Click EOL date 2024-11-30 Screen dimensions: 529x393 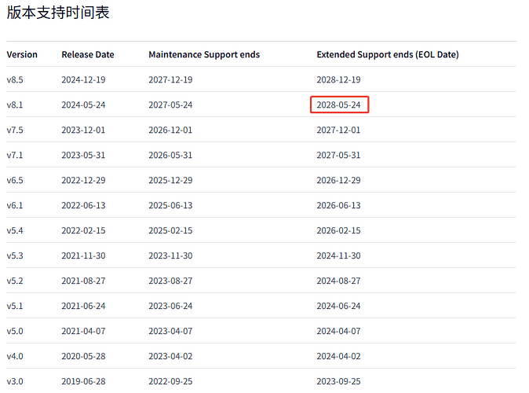[x=338, y=255]
